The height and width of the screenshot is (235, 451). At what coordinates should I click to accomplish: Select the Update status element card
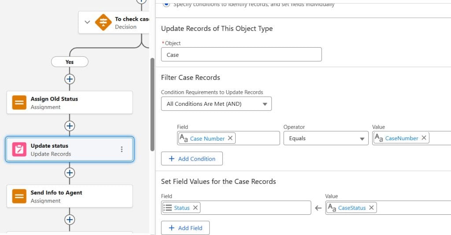70,149
